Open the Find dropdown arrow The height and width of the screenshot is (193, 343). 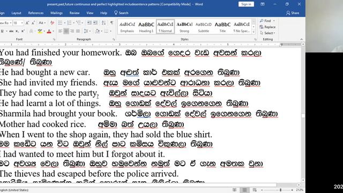click(274, 21)
